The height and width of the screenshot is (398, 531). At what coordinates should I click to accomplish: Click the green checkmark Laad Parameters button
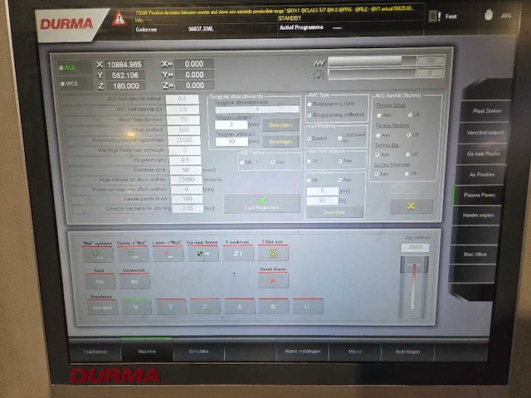click(x=262, y=203)
